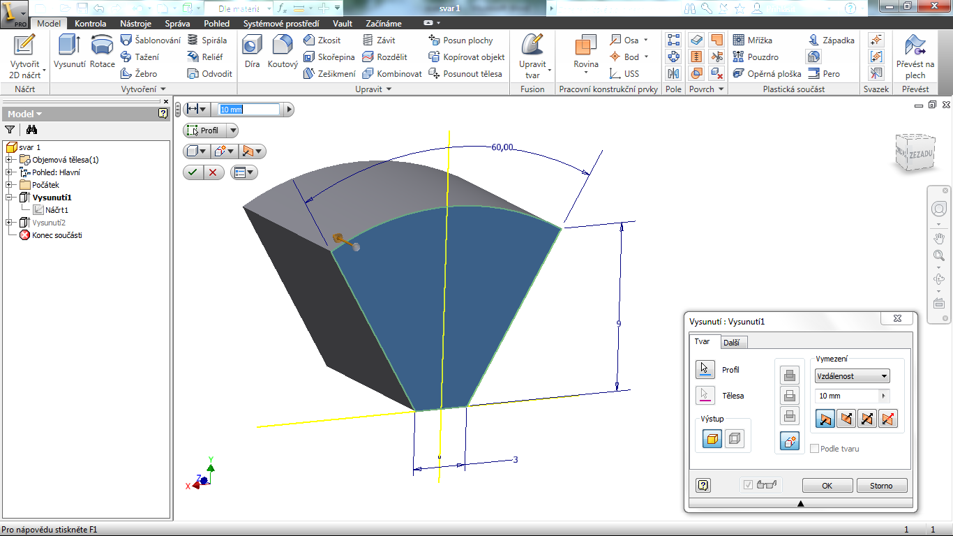This screenshot has height=536, width=953.
Task: Click the Vytvořit 2D náčrt tool
Action: 24,56
